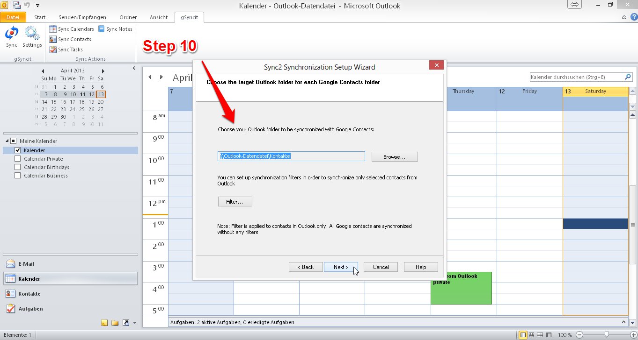Viewport: 638px width, 340px height.
Task: Open the Datei tab
Action: pos(13,17)
